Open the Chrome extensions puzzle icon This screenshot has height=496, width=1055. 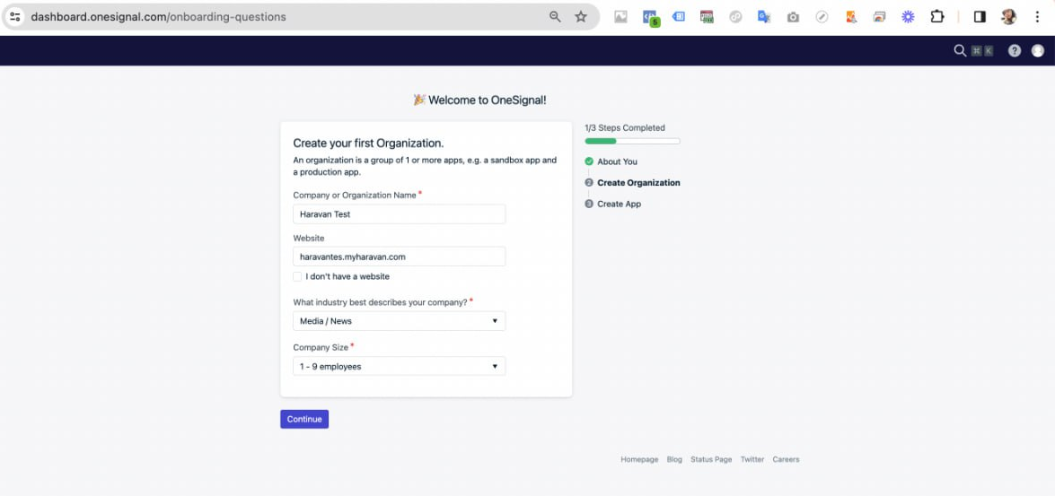click(x=937, y=17)
